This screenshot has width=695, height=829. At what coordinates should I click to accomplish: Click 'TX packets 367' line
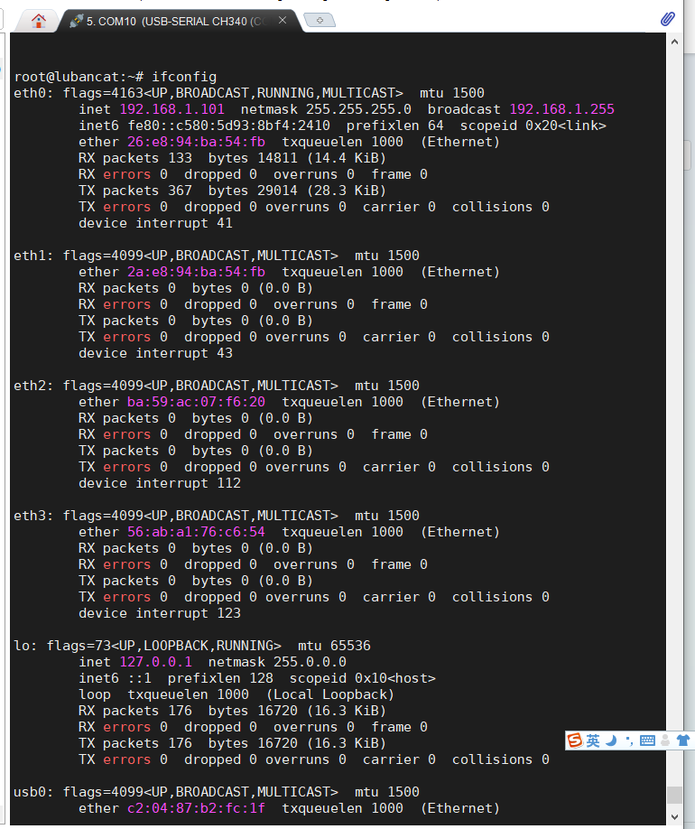(233, 191)
